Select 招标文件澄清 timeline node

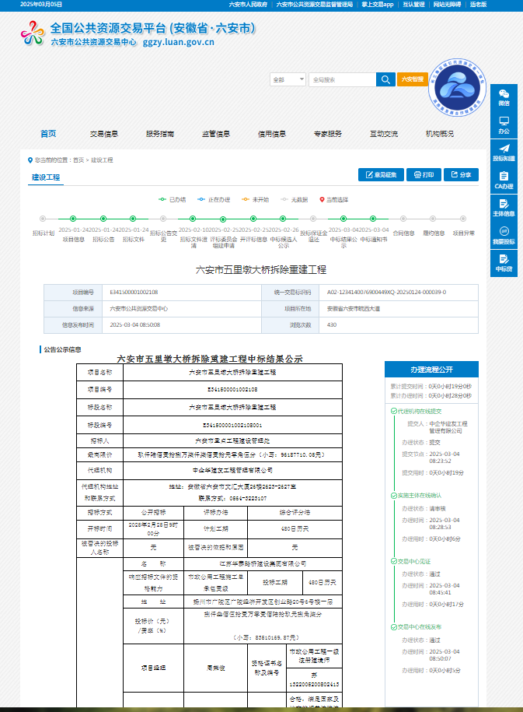pos(193,219)
